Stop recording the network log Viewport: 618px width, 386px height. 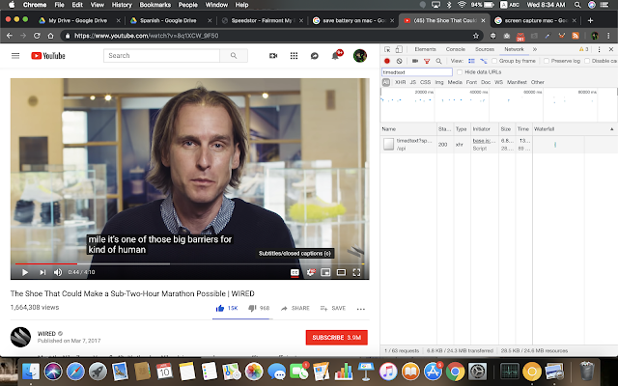[x=387, y=61]
